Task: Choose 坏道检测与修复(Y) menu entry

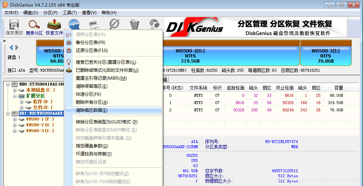Action: coord(113,154)
